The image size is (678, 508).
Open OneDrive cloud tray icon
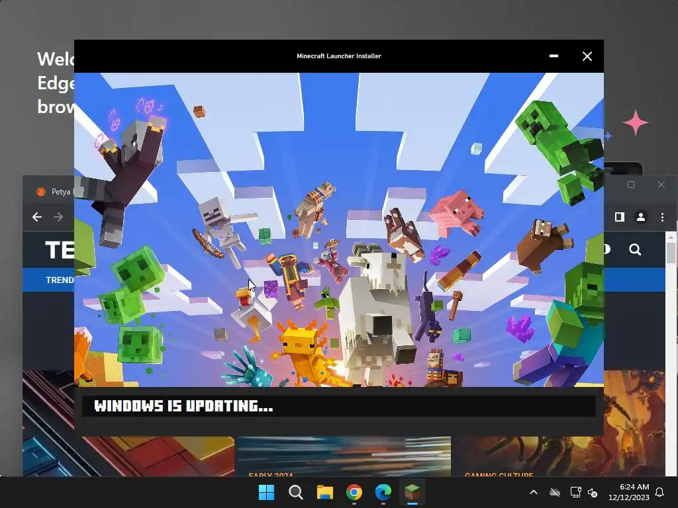555,492
